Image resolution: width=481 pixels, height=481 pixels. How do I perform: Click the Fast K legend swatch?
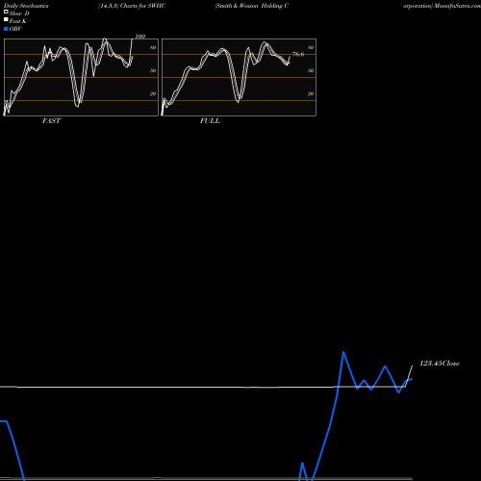[x=6, y=19]
